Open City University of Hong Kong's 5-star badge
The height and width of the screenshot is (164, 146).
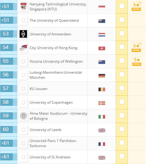136,47
